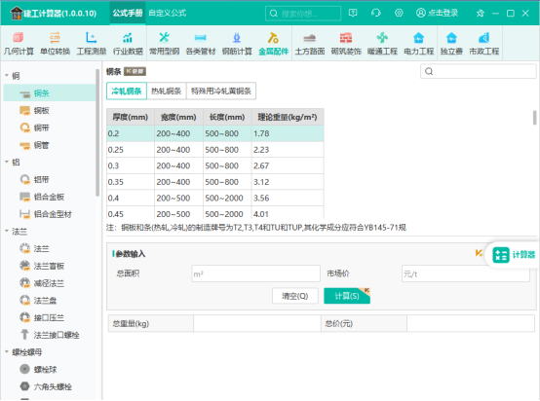Select the 铜管 item in sidebar
This screenshot has width=540, height=401.
41,145
